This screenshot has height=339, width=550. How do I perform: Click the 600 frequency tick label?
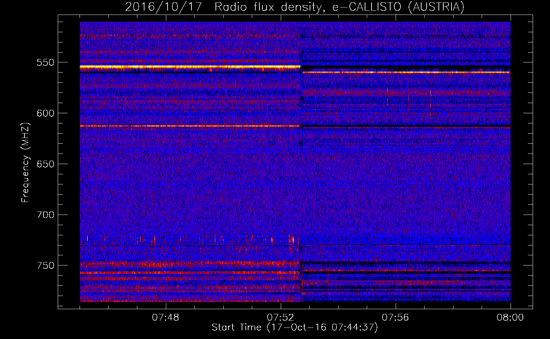(46, 113)
